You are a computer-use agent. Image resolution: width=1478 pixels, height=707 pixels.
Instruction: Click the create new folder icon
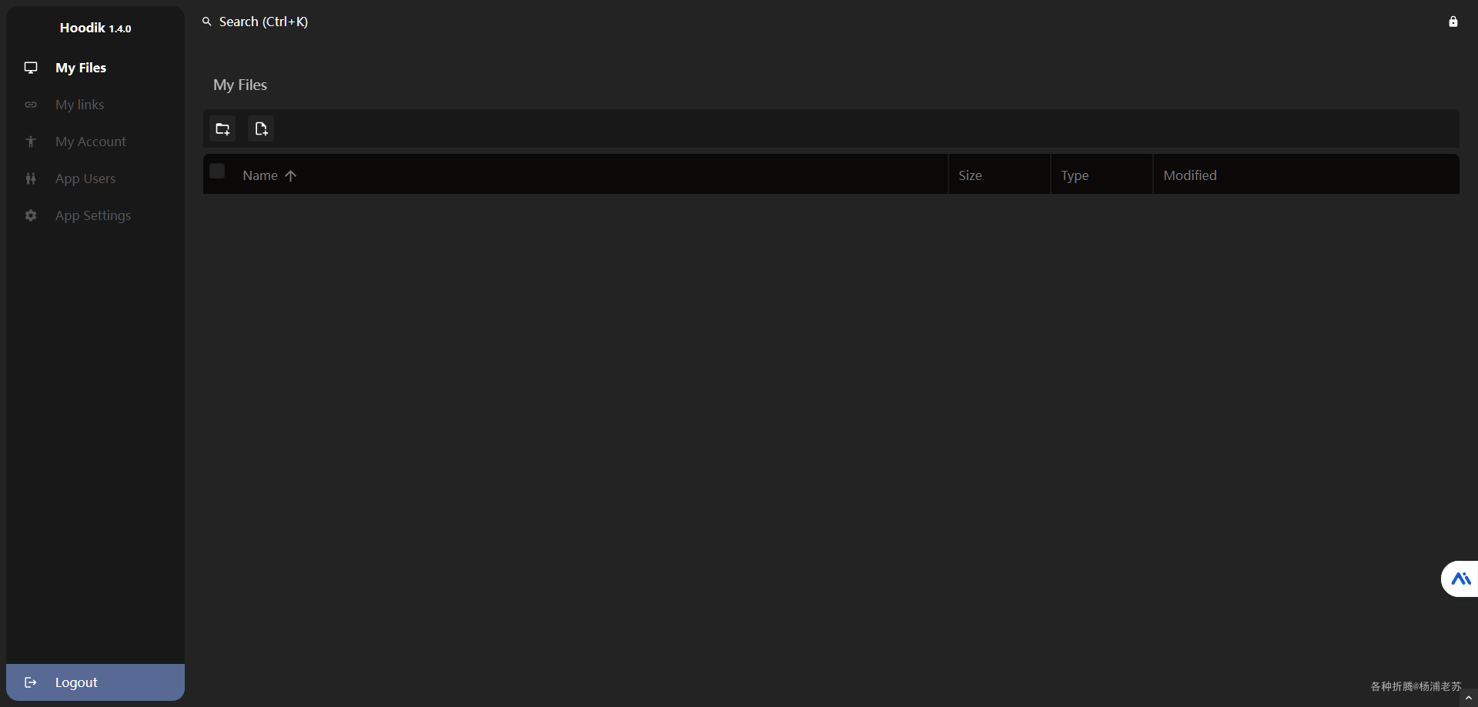pos(222,128)
